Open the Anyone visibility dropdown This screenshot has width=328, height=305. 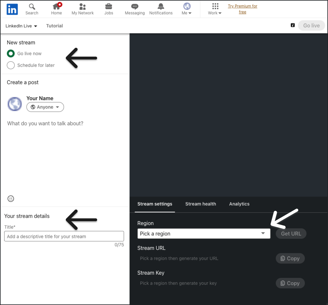(x=45, y=107)
